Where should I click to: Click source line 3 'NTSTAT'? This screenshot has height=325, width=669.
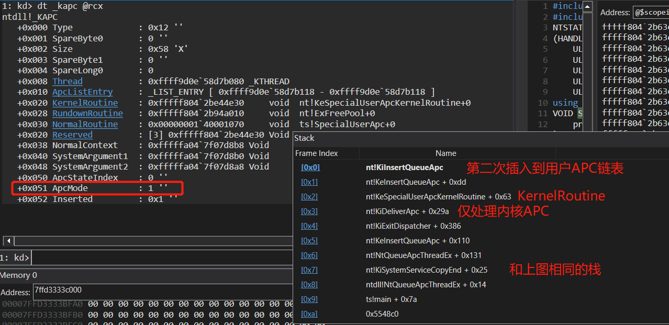tap(567, 28)
